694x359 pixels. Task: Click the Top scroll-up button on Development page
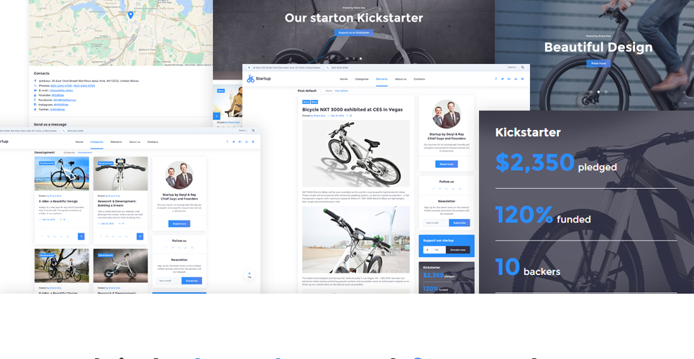coord(249,275)
